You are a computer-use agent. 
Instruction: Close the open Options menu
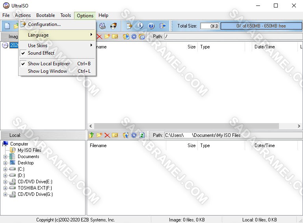pyautogui.click(x=85, y=15)
